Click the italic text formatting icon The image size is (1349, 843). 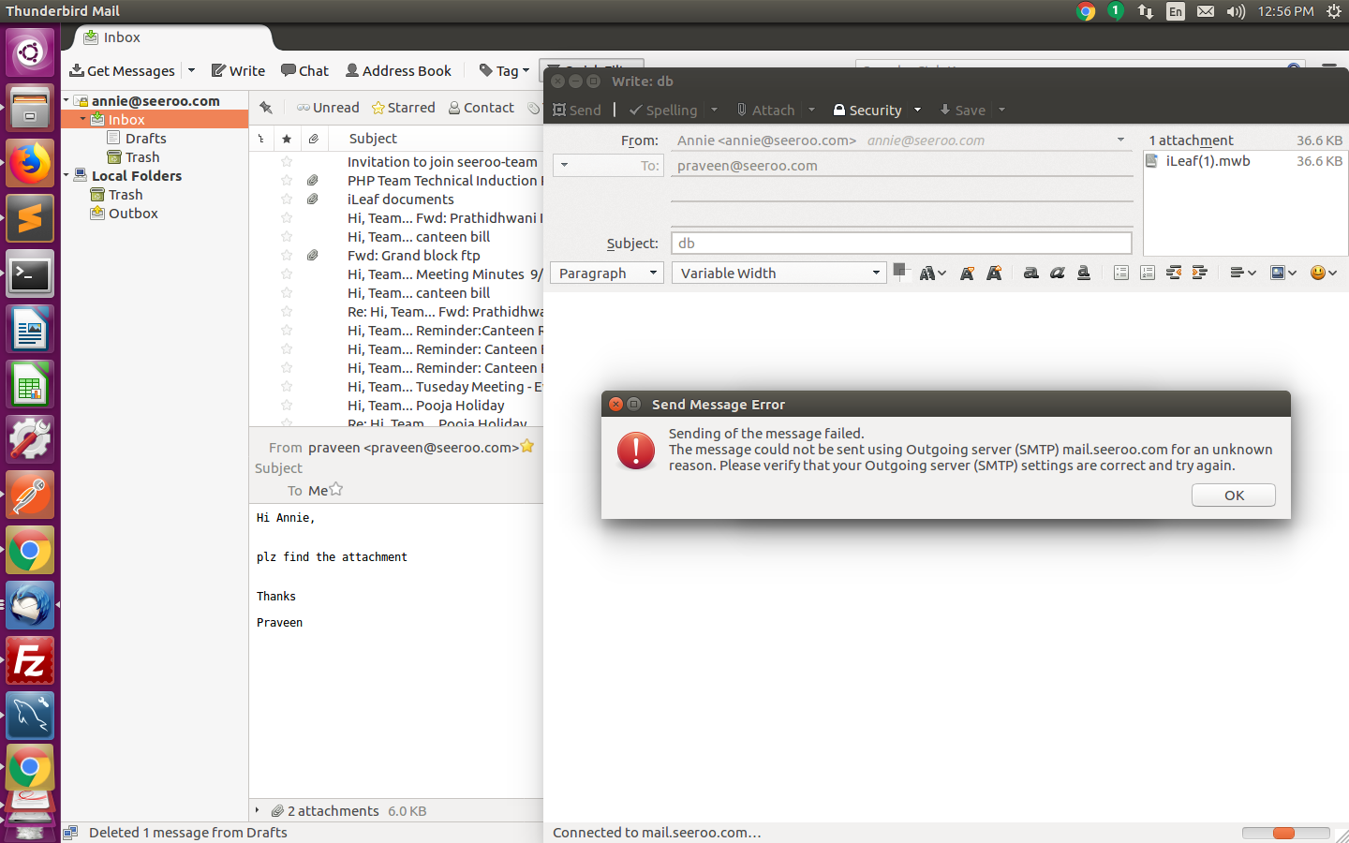1057,273
